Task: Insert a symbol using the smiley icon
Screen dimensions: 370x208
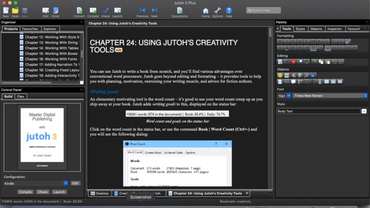Action: pos(280,75)
